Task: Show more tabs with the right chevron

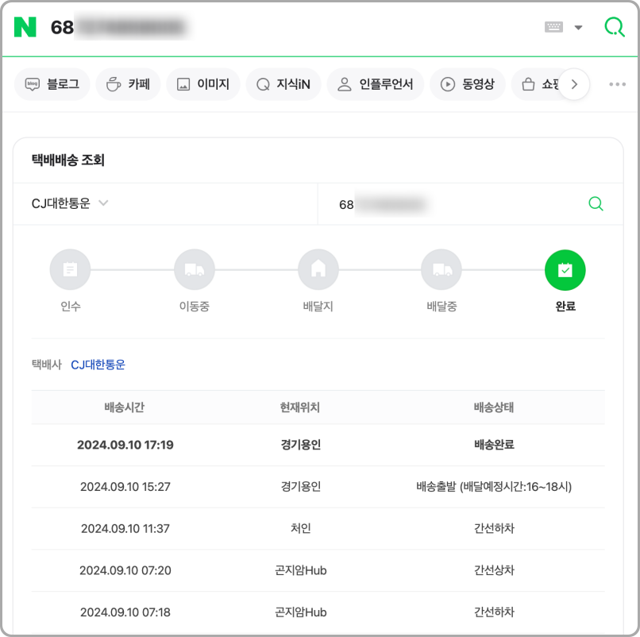Action: (x=574, y=84)
